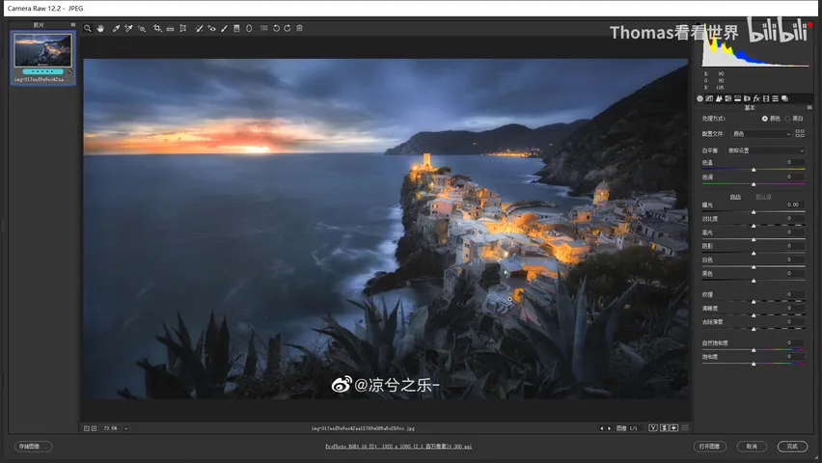Open the Snapshots panel tab
Screen dimensions: 822x463
[784, 98]
